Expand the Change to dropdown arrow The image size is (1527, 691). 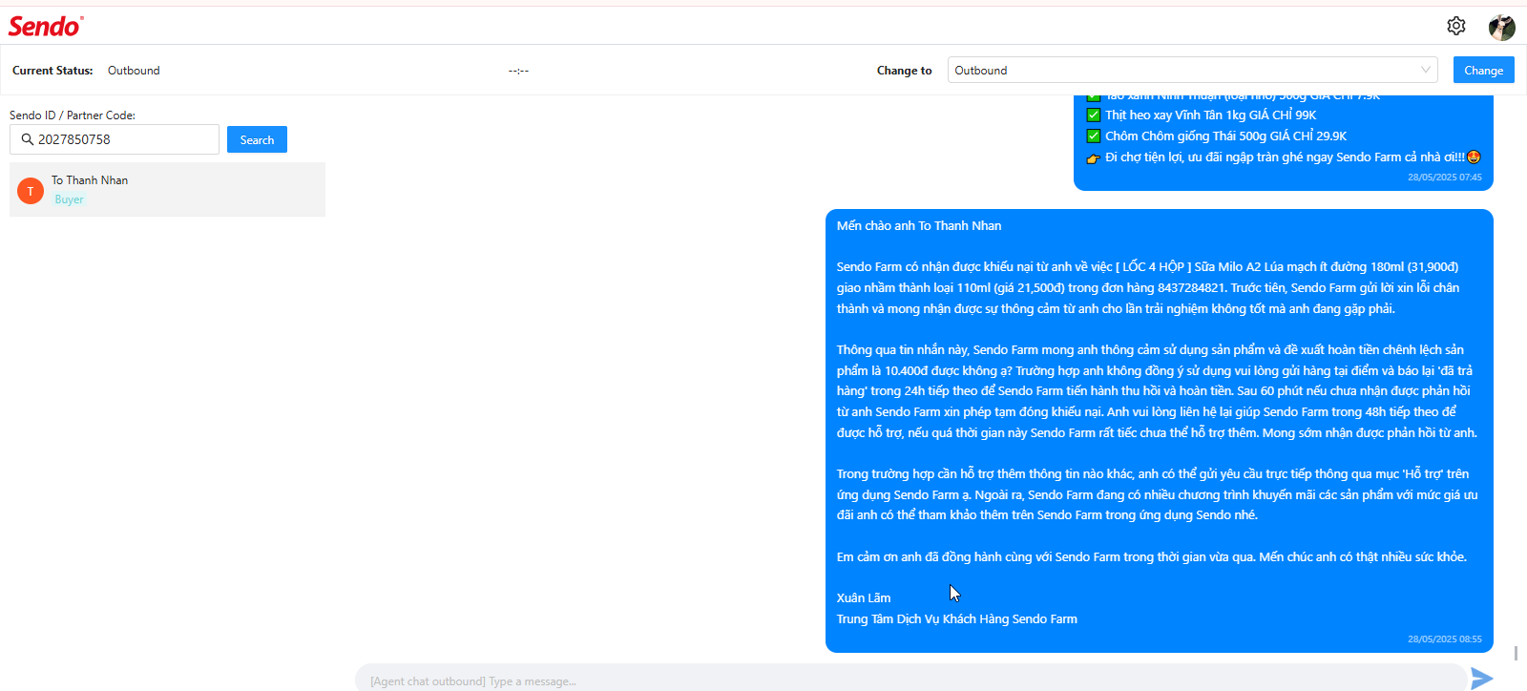tap(1426, 70)
